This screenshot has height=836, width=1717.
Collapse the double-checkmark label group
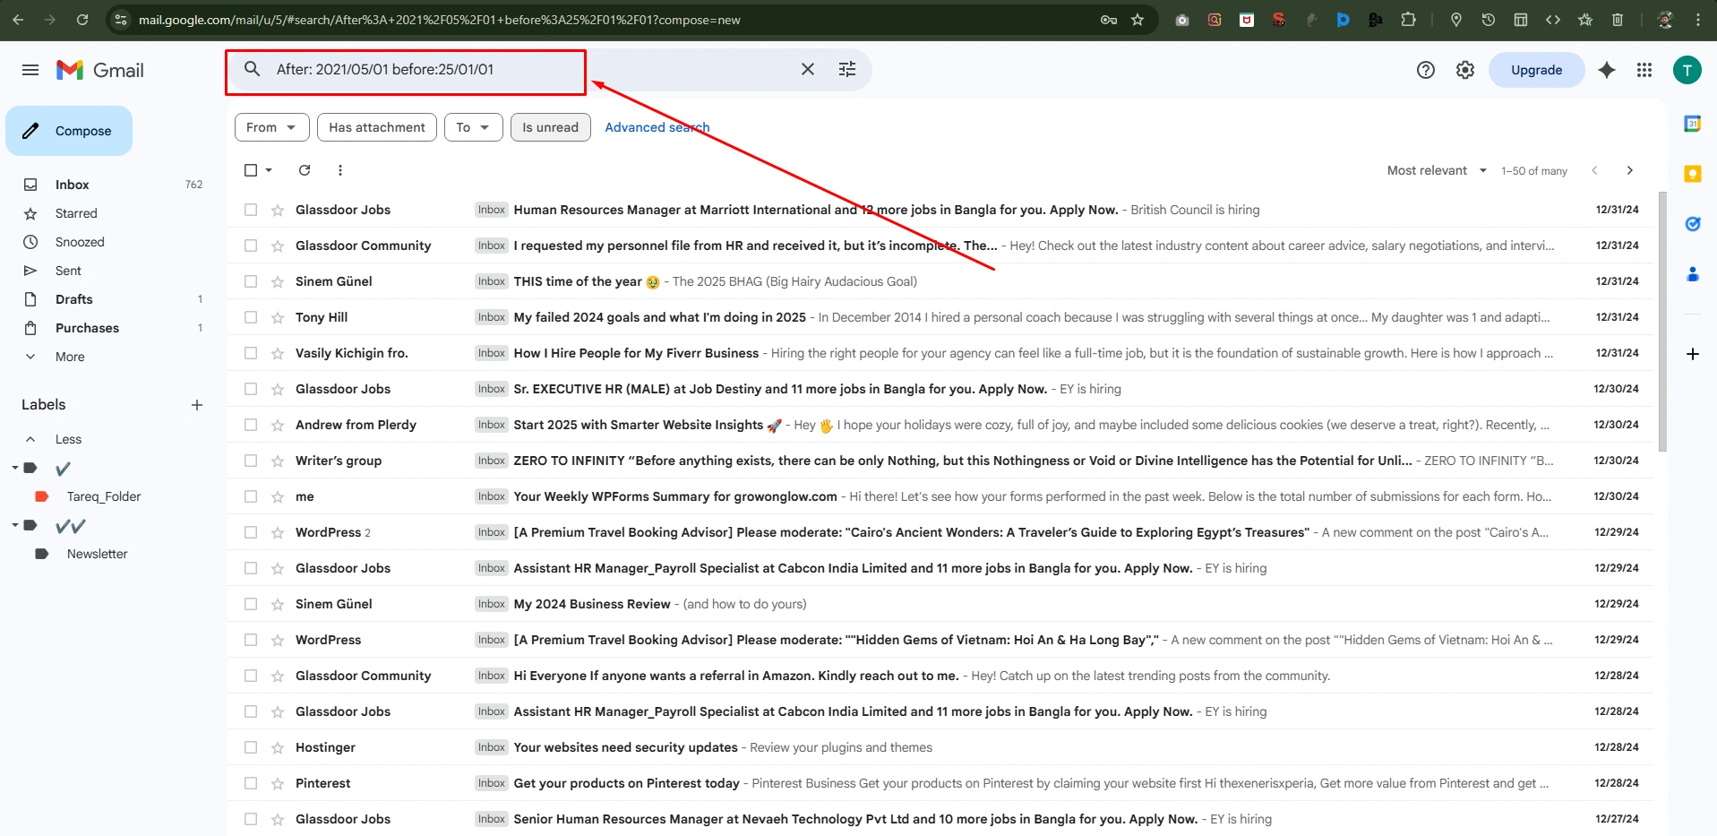(x=15, y=525)
